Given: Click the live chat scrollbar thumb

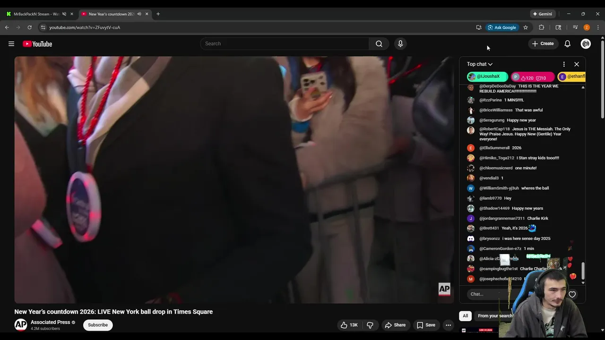Looking at the screenshot, I should click(x=583, y=271).
